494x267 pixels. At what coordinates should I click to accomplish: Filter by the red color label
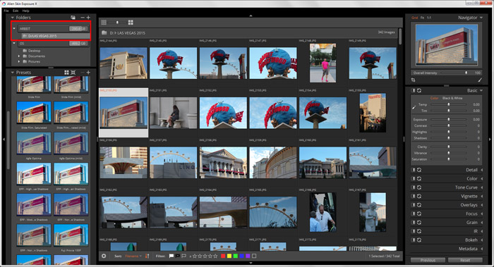(223, 256)
